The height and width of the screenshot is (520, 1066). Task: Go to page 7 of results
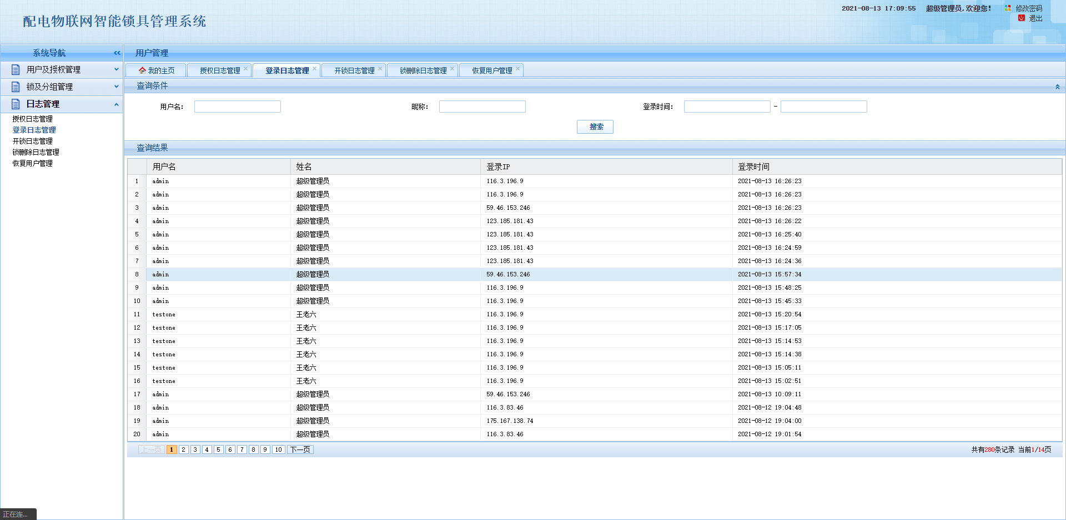click(x=242, y=450)
